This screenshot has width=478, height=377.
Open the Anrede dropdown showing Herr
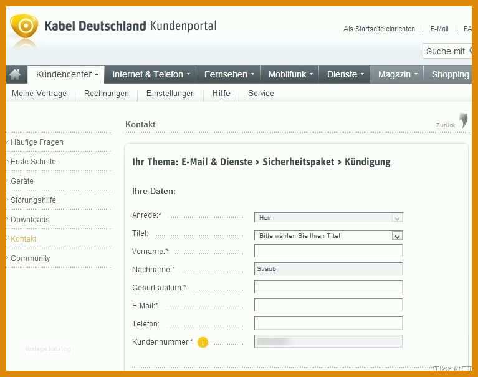coord(328,217)
